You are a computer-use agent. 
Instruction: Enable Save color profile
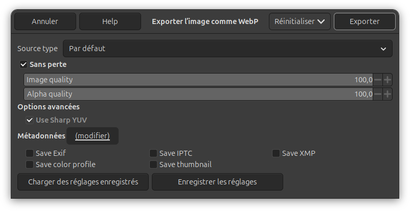pos(30,165)
